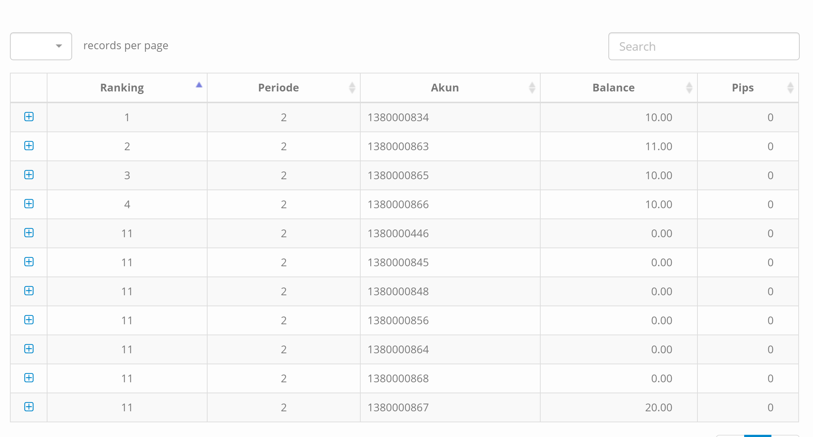Click the Ranking ascending sort arrow
This screenshot has width=813, height=437.
199,85
